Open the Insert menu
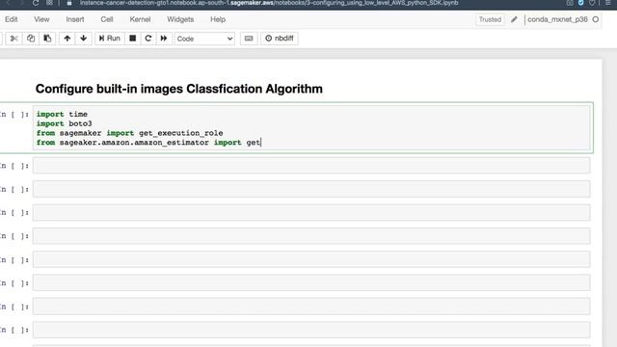The image size is (617, 347). 75,19
